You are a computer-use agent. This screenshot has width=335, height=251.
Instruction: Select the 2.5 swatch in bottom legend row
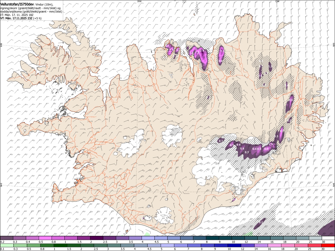[x=100, y=246]
